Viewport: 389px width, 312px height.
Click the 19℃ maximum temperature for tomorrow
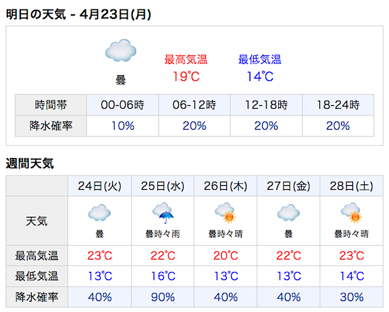(186, 76)
